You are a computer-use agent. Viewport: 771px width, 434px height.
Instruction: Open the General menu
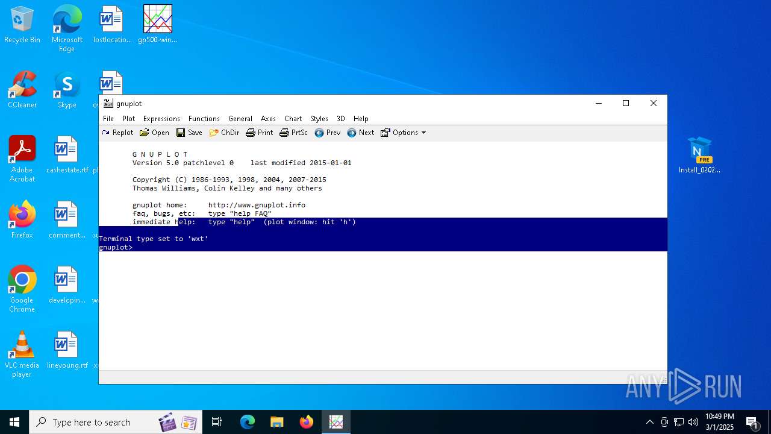click(240, 119)
